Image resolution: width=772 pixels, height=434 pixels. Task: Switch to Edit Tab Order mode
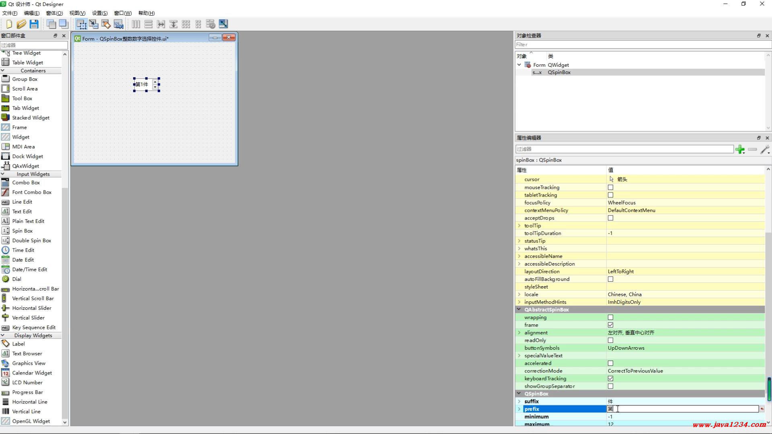tap(119, 24)
